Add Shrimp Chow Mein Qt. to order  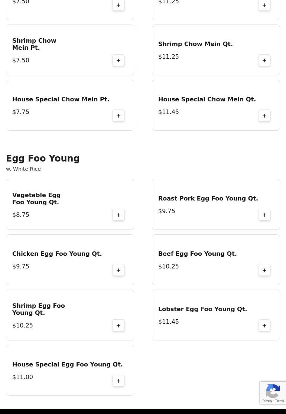(264, 61)
